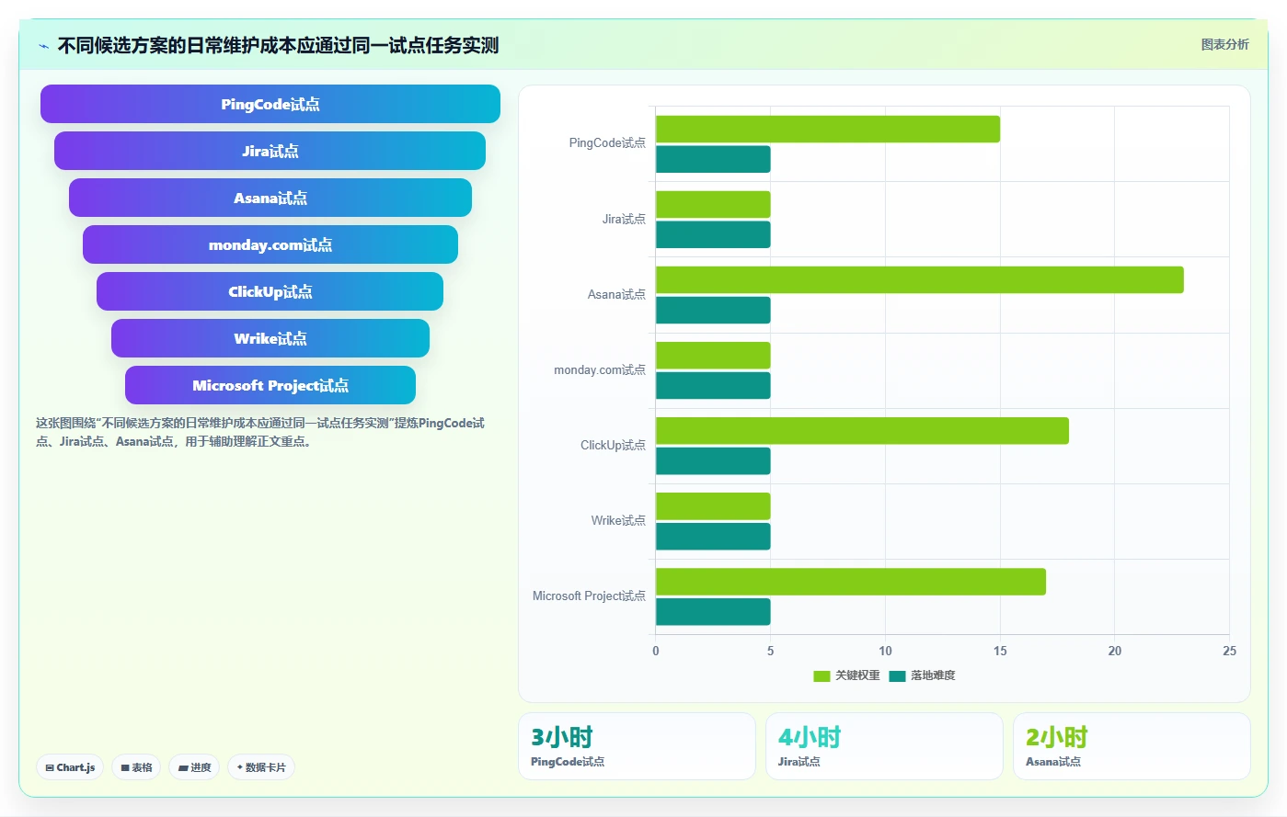
Task: Select the PingCode试点 funnel stage
Action: click(x=270, y=104)
